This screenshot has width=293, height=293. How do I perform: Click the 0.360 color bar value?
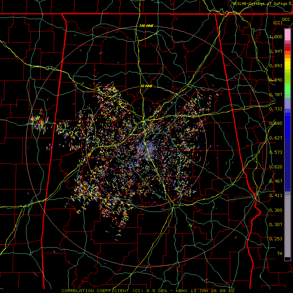coord(276,210)
